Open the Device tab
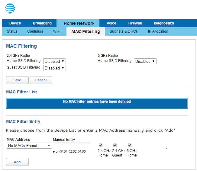Viewport: 197px width, 171px height. 15,23
